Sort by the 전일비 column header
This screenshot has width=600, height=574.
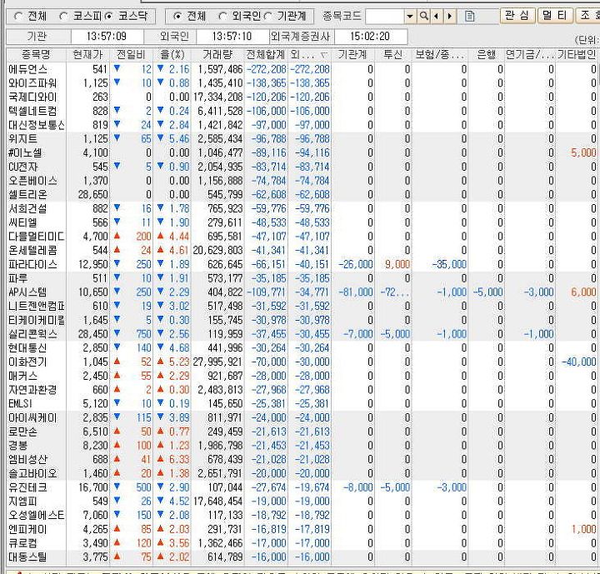click(132, 55)
